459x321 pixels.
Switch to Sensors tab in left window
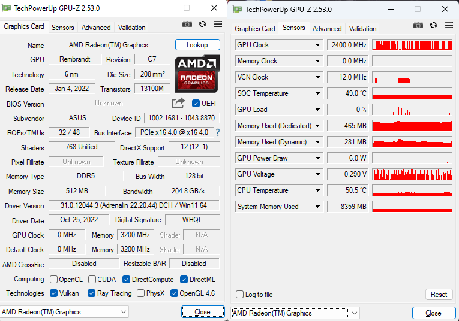click(x=62, y=28)
